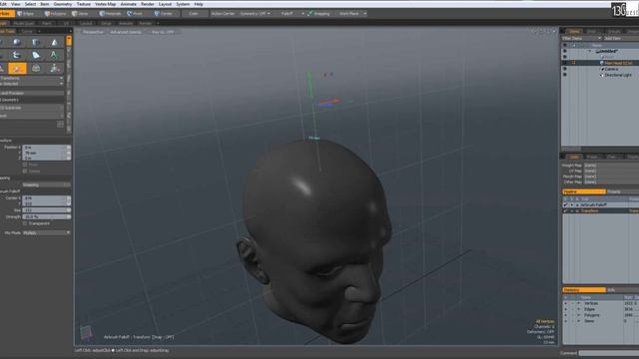The width and height of the screenshot is (639, 359).
Task: Switch to the Info tab beside Statistics
Action: pyautogui.click(x=611, y=290)
